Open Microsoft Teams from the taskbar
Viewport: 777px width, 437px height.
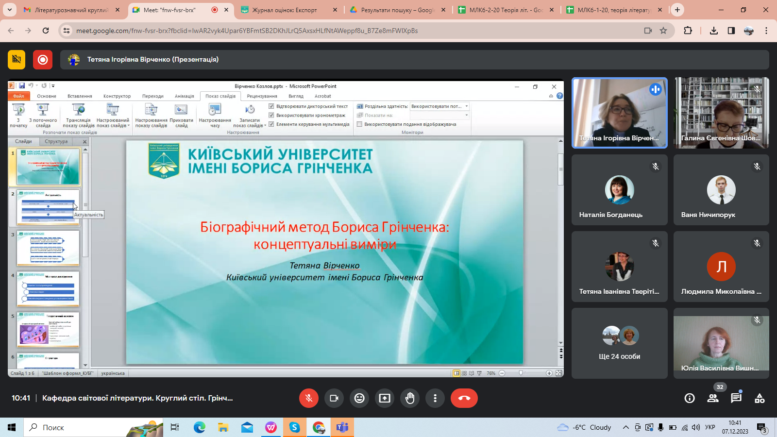342,427
